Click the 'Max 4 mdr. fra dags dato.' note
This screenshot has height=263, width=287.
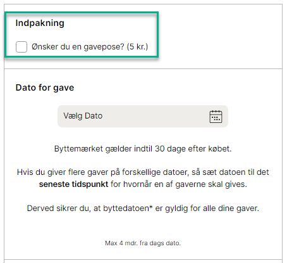pos(143,243)
